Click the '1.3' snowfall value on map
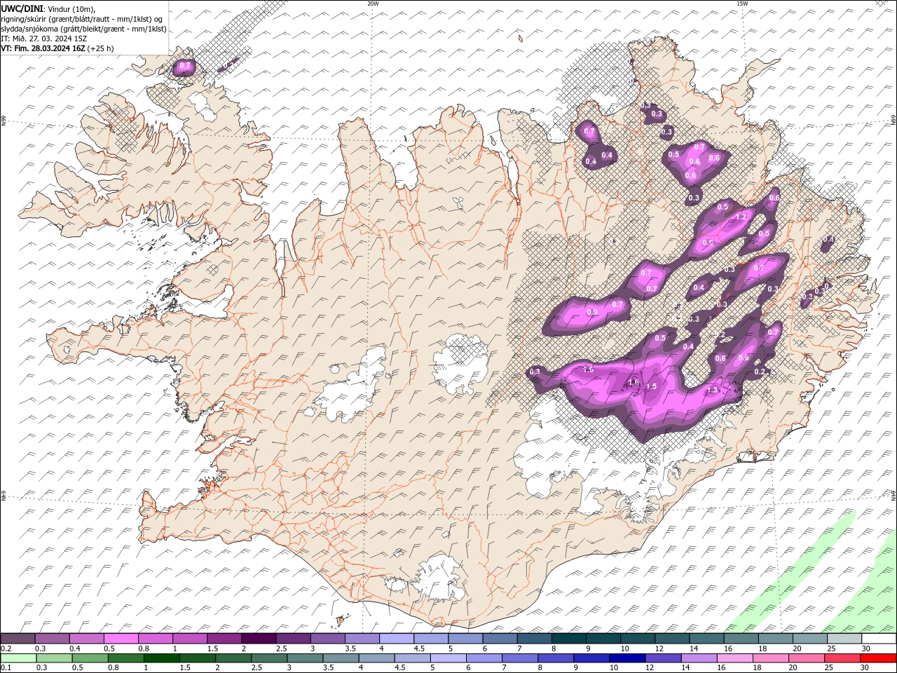The height and width of the screenshot is (673, 897). [x=713, y=390]
